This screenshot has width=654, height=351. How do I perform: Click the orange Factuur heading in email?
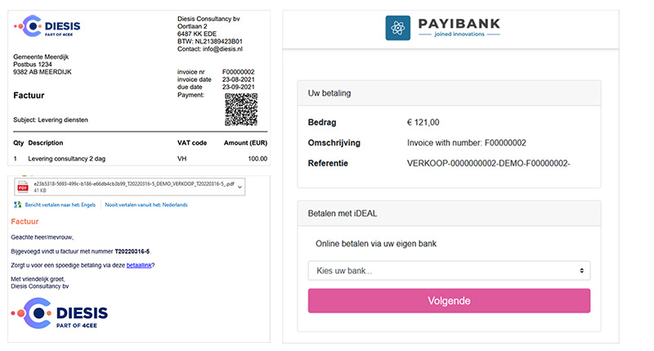[25, 222]
